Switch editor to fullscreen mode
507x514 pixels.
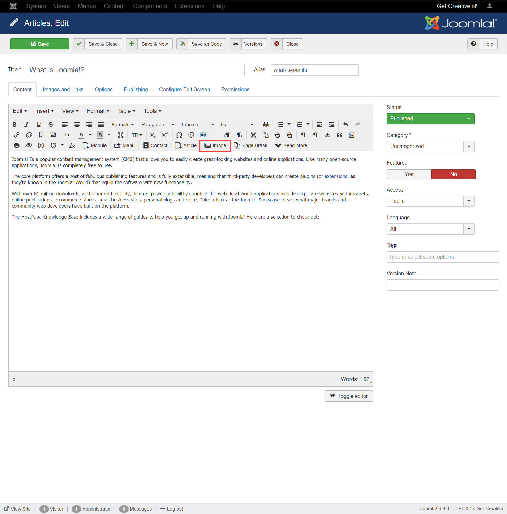point(120,135)
